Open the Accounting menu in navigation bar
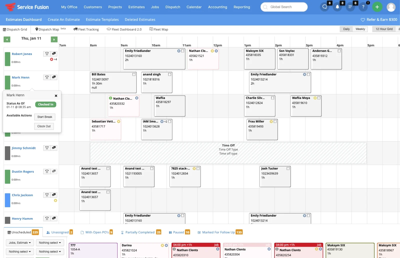Screen dimensions: 400x258 217,7
